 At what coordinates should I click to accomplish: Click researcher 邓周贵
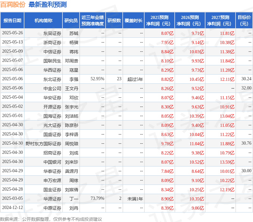point(72,61)
